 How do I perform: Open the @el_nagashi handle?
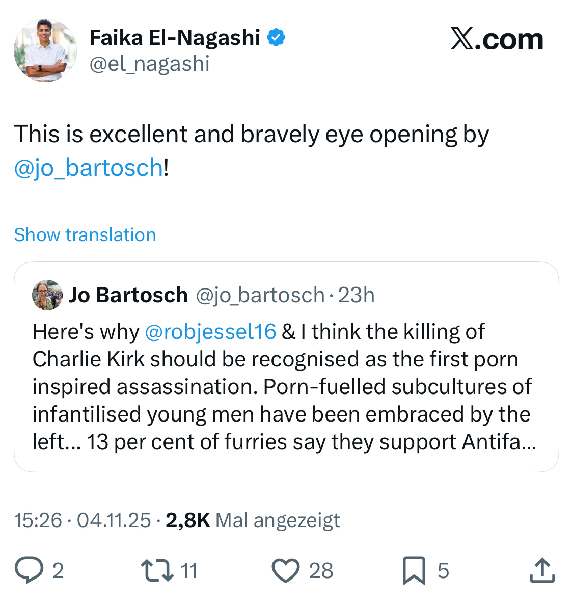click(x=149, y=64)
